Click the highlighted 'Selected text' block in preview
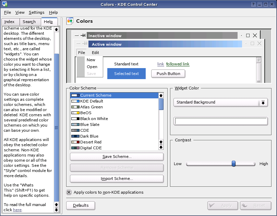Screen dimensions: 277x216 click(127, 74)
